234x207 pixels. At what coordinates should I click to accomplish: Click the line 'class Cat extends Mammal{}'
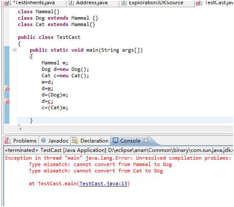(57, 24)
